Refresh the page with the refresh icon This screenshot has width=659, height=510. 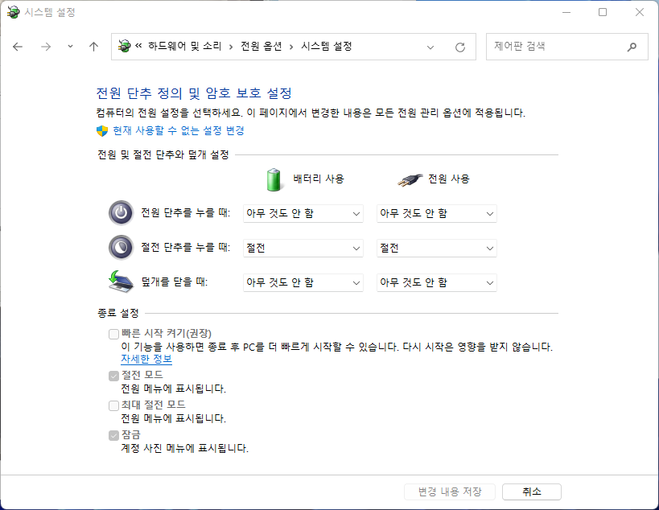tap(460, 47)
